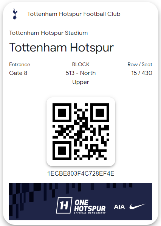Click the BLOCK label
Screen dimensions: 161x226
(x=81, y=64)
